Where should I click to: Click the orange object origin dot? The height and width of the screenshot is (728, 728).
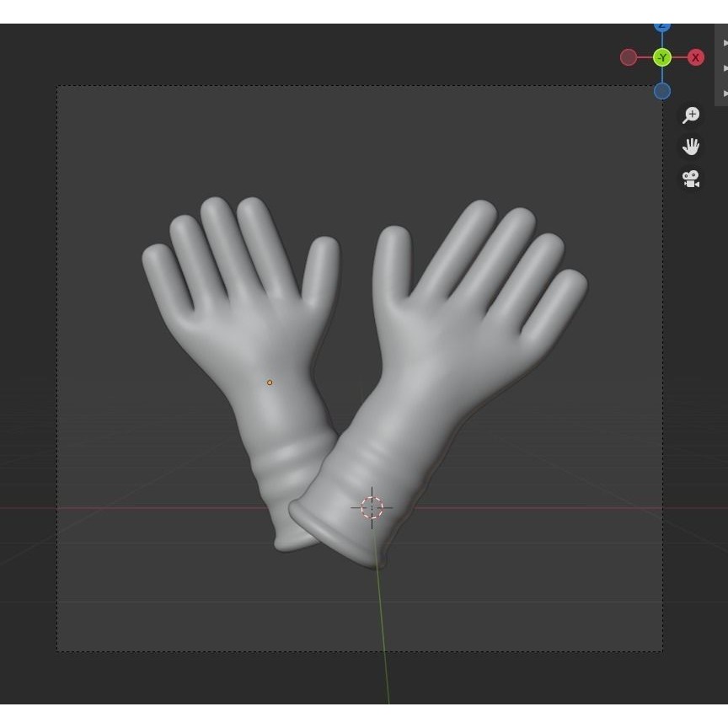pos(269,382)
